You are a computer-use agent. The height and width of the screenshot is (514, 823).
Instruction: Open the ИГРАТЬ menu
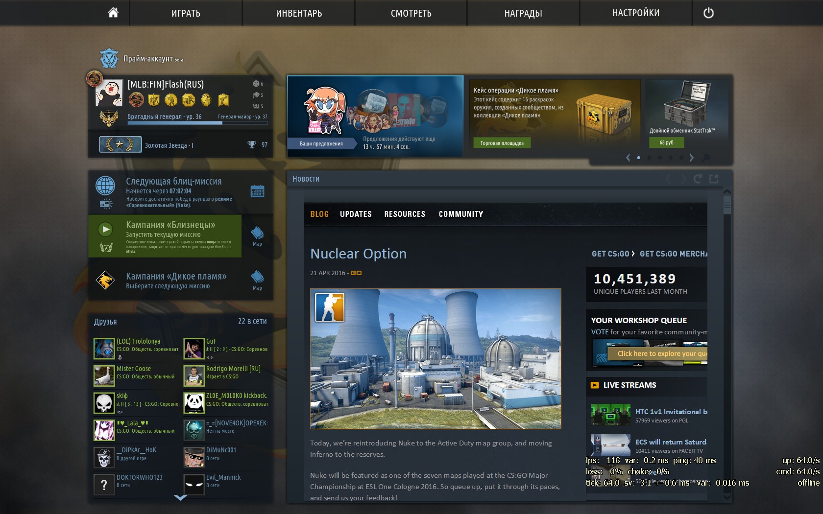[x=186, y=13]
